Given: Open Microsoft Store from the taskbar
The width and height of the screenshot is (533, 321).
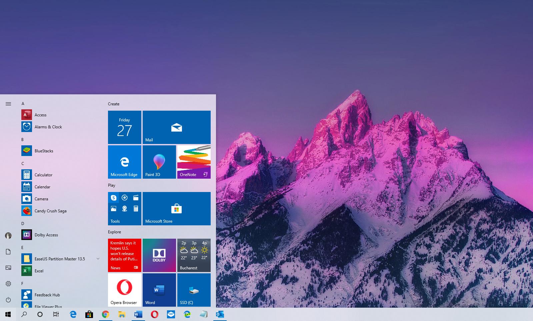Looking at the screenshot, I should (89, 314).
